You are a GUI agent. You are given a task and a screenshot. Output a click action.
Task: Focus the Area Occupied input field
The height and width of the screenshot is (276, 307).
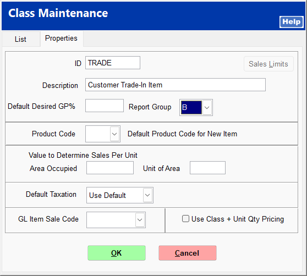(110, 168)
